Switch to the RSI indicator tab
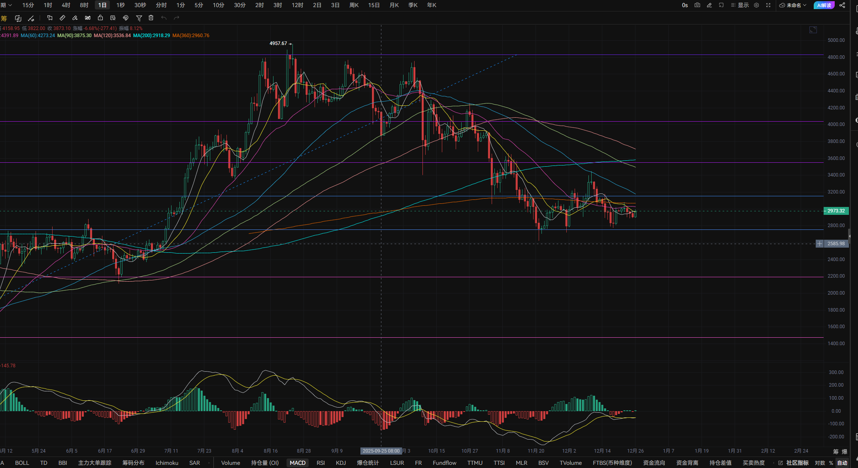 pos(321,462)
